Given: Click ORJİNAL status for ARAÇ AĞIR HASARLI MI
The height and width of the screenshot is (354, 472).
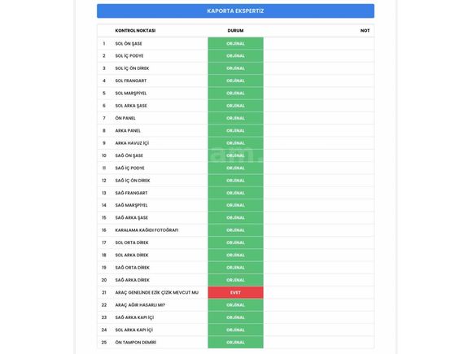Looking at the screenshot, I should pos(235,305).
